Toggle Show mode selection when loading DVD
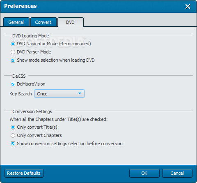The width and height of the screenshot is (197, 183). pyautogui.click(x=13, y=60)
